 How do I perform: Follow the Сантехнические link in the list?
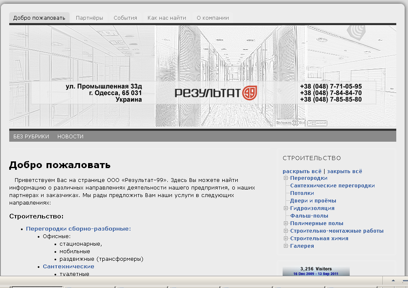tap(68, 266)
